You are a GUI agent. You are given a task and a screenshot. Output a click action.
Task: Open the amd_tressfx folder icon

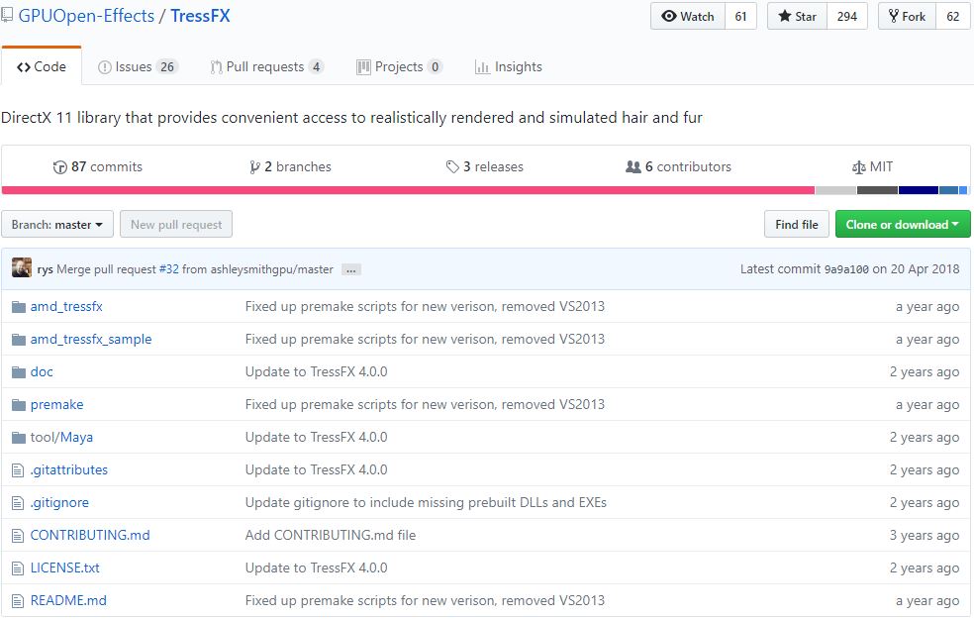[19, 307]
